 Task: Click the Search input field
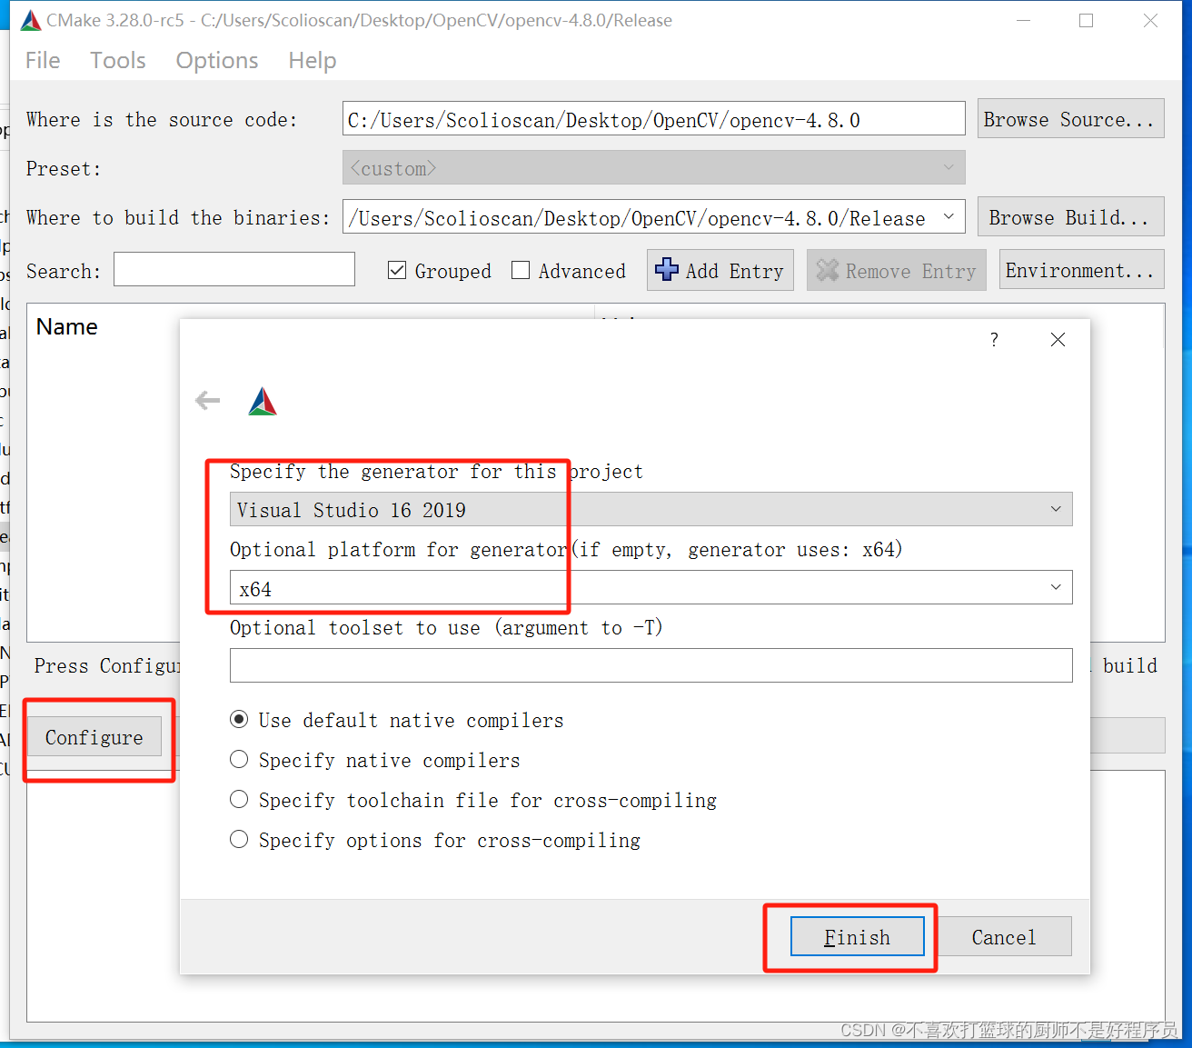[233, 269]
